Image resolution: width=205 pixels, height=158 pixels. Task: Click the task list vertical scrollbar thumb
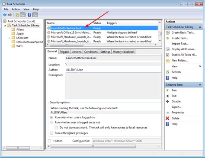[x=160, y=33]
